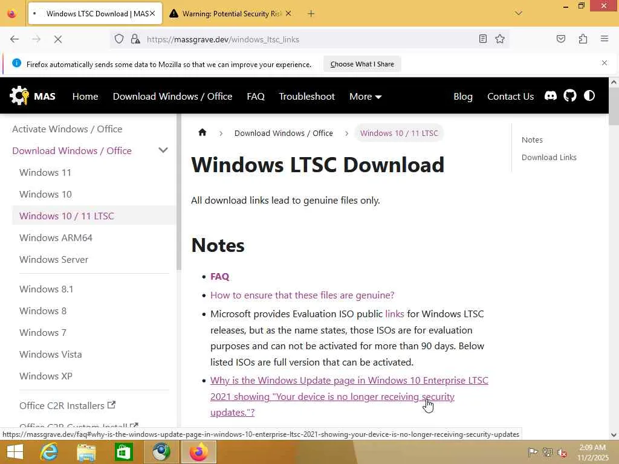Screen dimensions: 619x464
Task: Jump to Download Links in table of contents
Action: (x=549, y=157)
